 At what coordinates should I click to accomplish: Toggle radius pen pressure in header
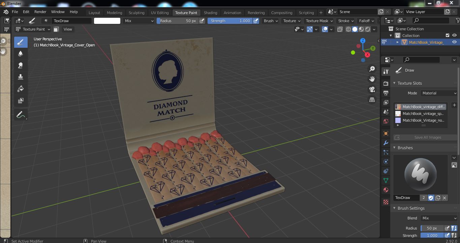(202, 21)
